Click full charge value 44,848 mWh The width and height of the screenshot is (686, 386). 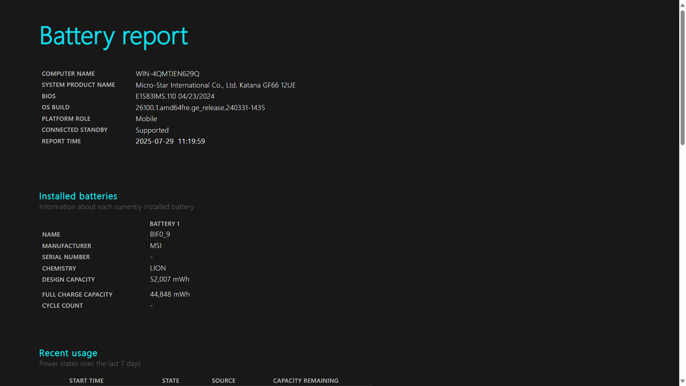[170, 294]
